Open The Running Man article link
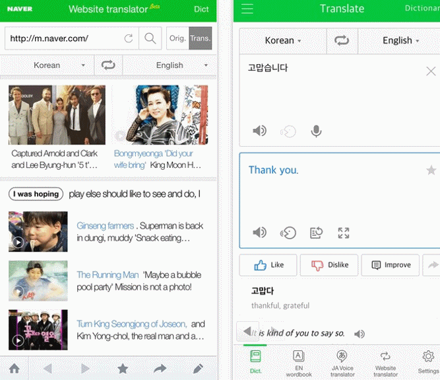The width and height of the screenshot is (440, 380). (x=108, y=275)
